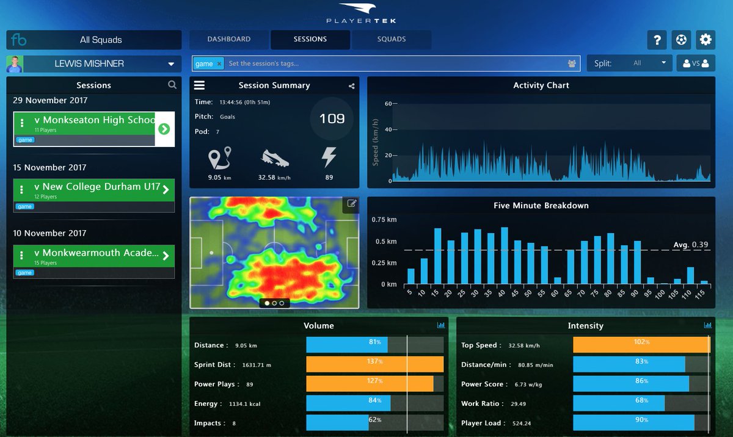733x437 pixels.
Task: Click the power plays lightning icon
Action: [x=329, y=157]
